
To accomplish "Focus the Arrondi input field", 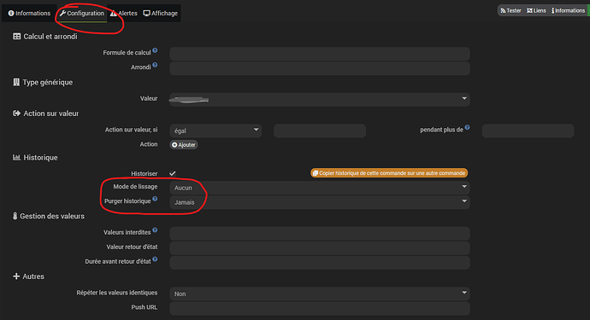I will [320, 68].
